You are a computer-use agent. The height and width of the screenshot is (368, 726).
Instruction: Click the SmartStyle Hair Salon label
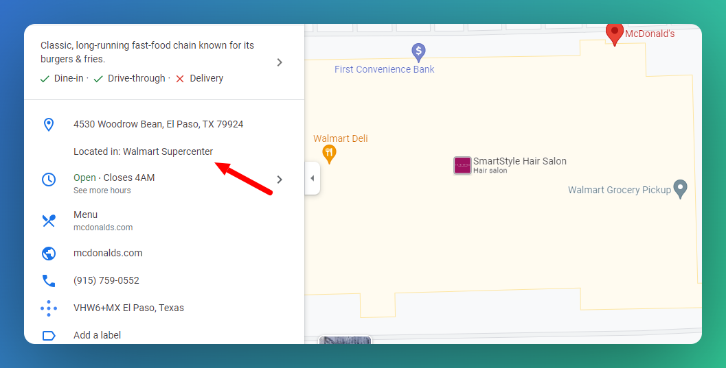click(x=519, y=161)
